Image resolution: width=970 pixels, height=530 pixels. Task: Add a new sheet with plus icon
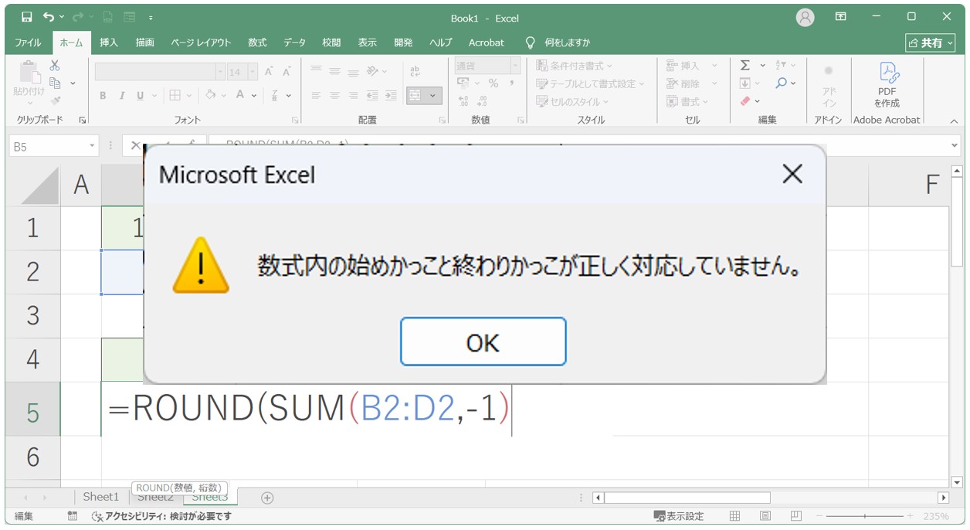pyautogui.click(x=267, y=498)
